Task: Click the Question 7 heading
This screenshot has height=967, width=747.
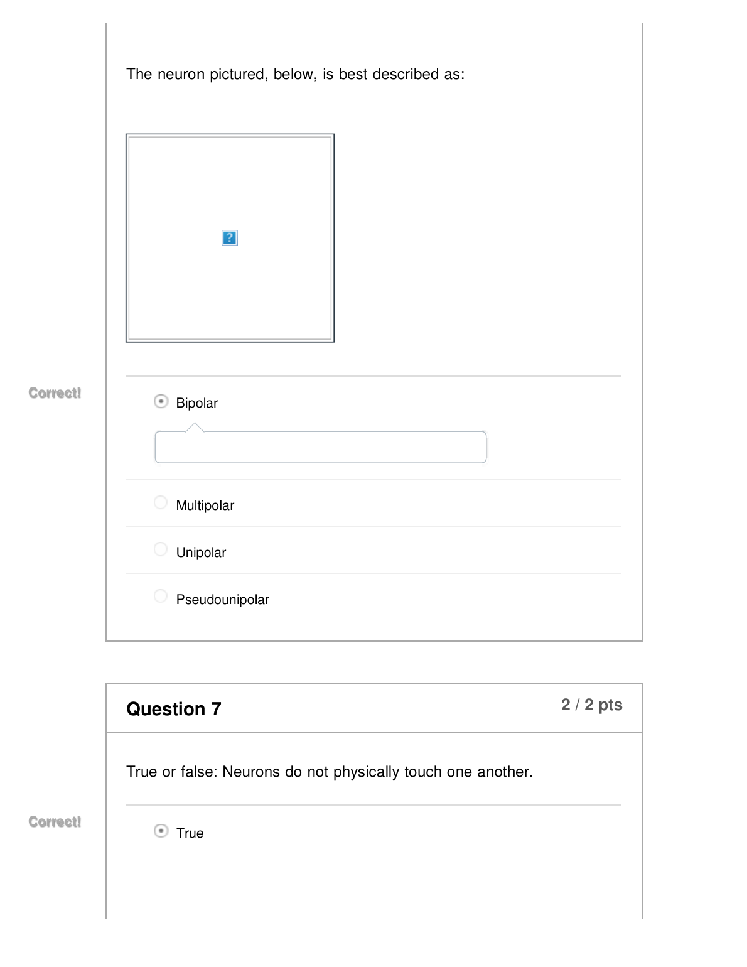Action: pyautogui.click(x=174, y=709)
